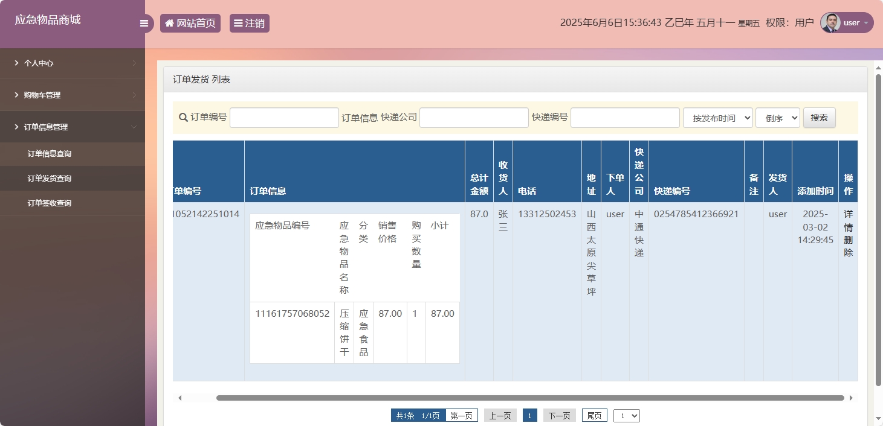Open the user account dropdown arrow
883x426 pixels.
(x=866, y=23)
